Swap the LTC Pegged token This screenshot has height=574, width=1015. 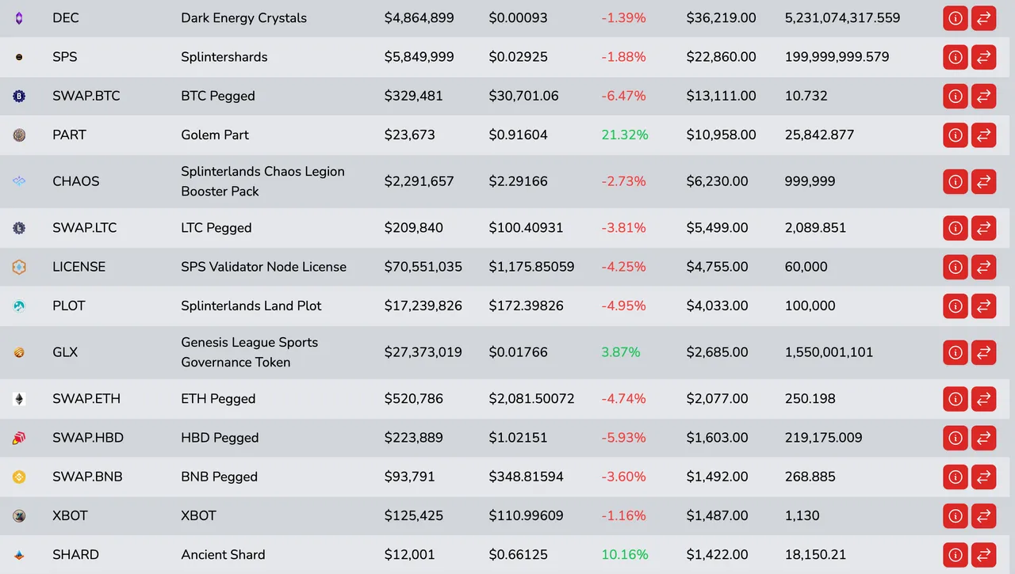(x=983, y=228)
